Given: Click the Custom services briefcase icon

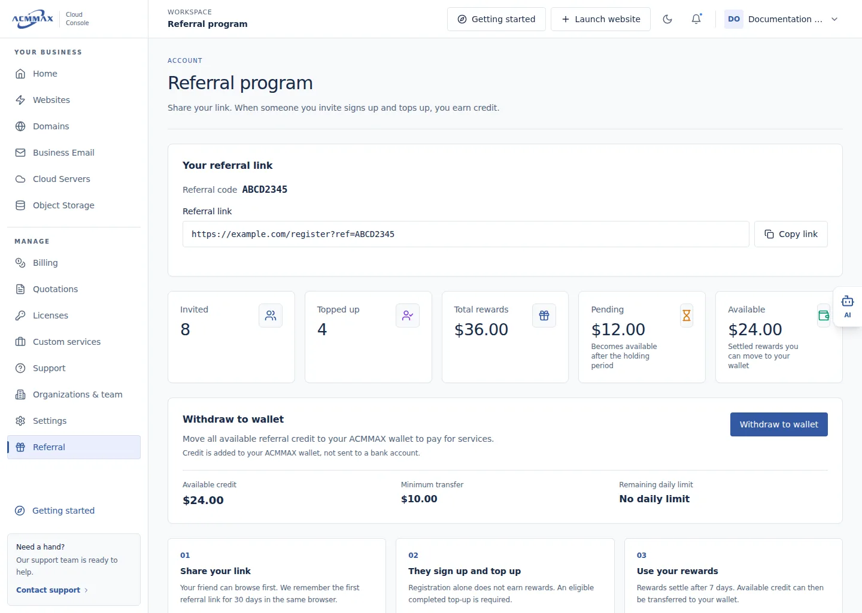Looking at the screenshot, I should [x=20, y=342].
